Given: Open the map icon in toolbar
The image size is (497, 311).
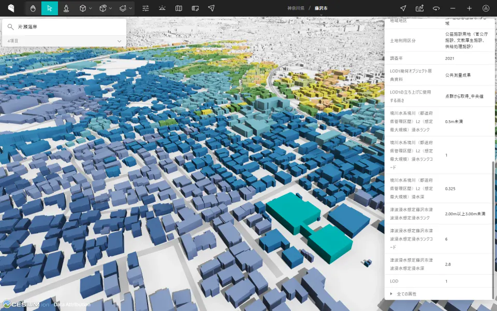Looking at the screenshot, I should point(179,8).
